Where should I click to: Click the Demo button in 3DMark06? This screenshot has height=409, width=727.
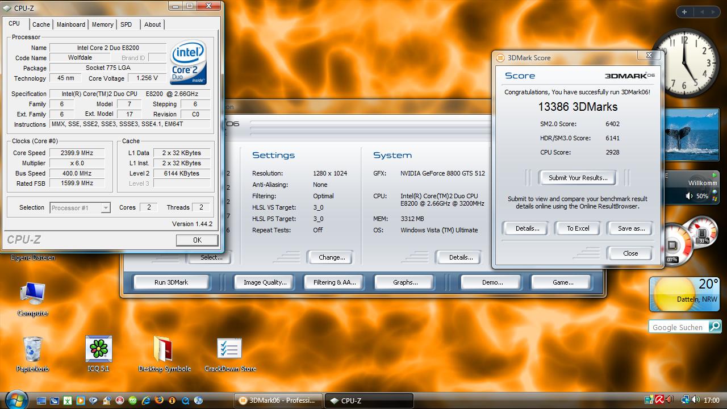492,282
